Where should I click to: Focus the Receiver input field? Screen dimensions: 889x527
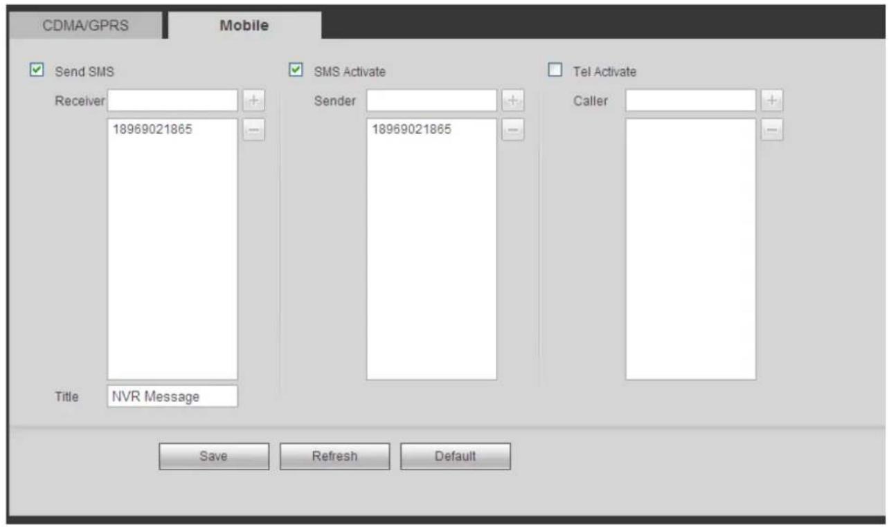(172, 100)
